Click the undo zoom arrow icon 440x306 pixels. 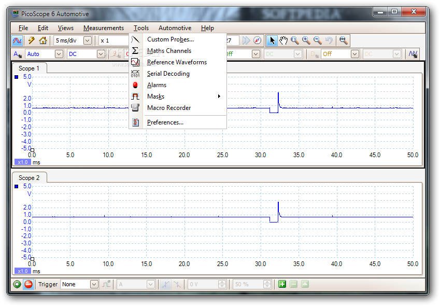point(329,40)
